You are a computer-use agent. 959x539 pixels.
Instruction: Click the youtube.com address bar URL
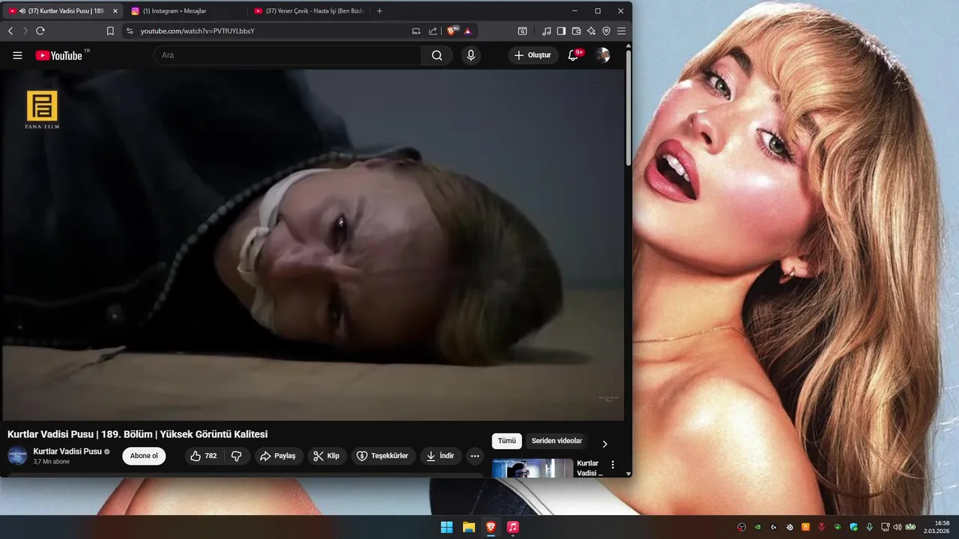click(x=198, y=31)
